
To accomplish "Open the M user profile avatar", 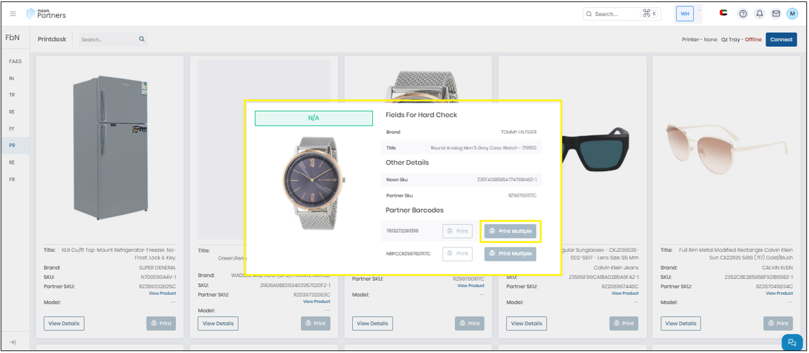I will 792,14.
